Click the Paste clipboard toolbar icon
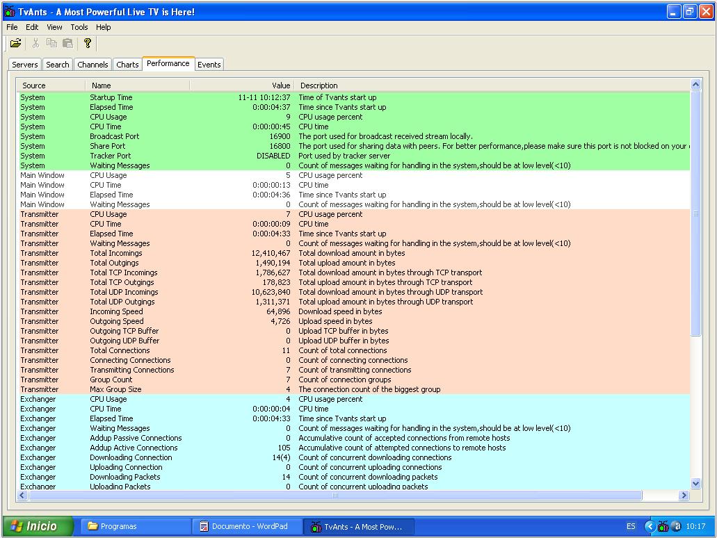 67,43
